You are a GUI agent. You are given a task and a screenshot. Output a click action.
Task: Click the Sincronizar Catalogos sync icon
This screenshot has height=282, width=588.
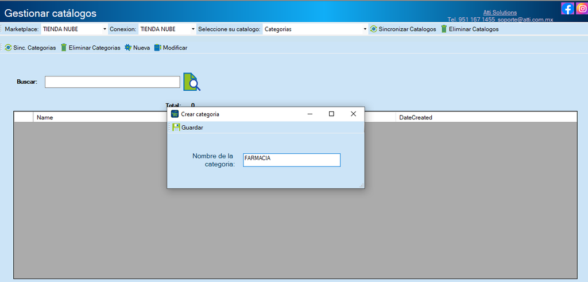coord(373,29)
